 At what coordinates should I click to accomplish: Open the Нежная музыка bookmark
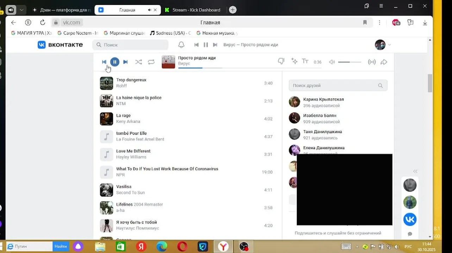pyautogui.click(x=216, y=33)
